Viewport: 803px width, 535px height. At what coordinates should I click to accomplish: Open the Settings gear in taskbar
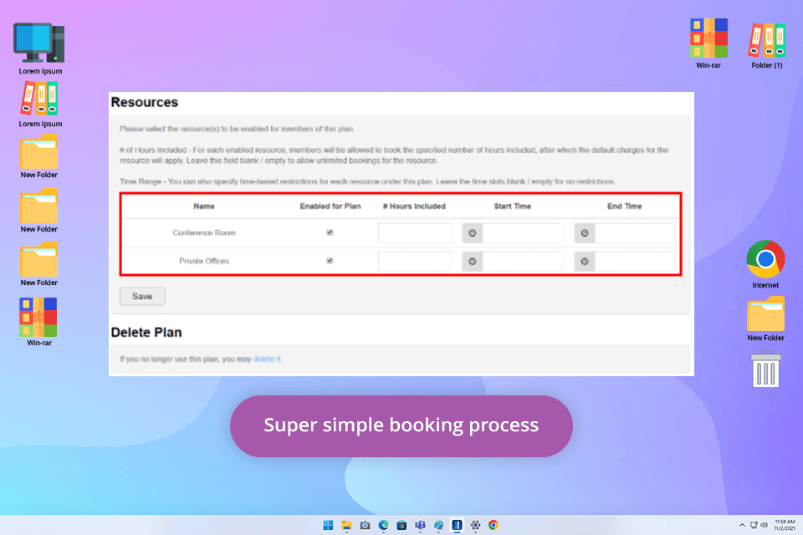(x=475, y=525)
